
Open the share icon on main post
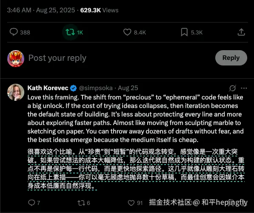241,32
